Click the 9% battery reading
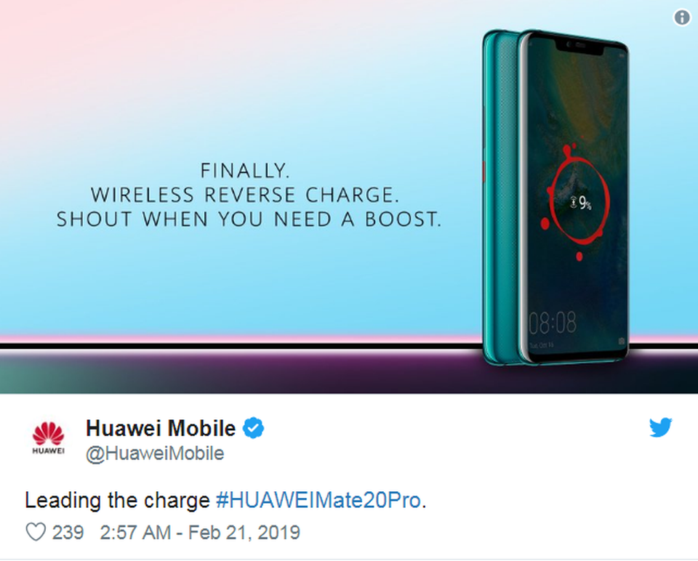698x561 pixels. pos(585,204)
